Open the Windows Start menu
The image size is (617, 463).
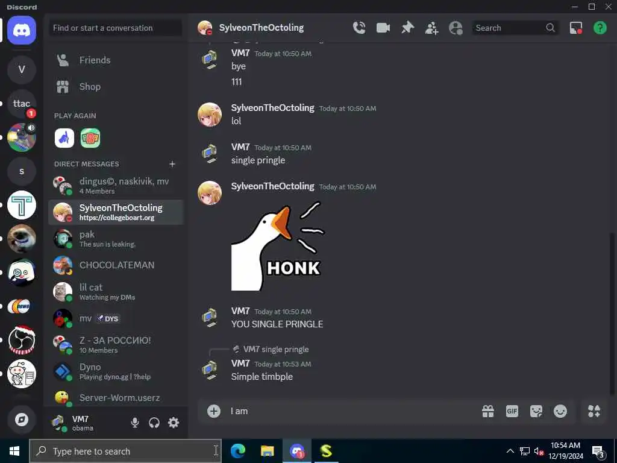coord(14,451)
